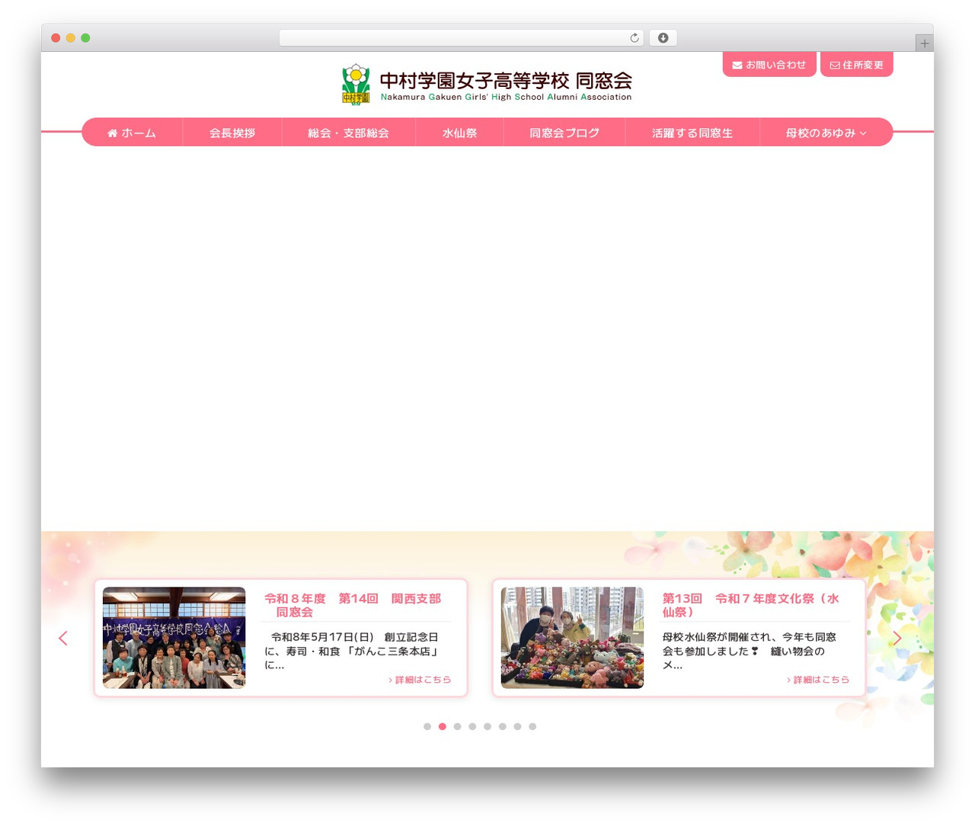
Task: Click the Nakamura Gakuen alumni association logo
Action: pos(487,84)
